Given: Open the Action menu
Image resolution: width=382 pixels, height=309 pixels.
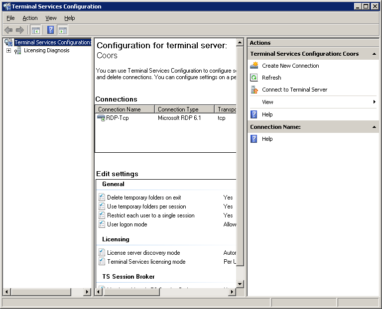Looking at the screenshot, I should 30,18.
